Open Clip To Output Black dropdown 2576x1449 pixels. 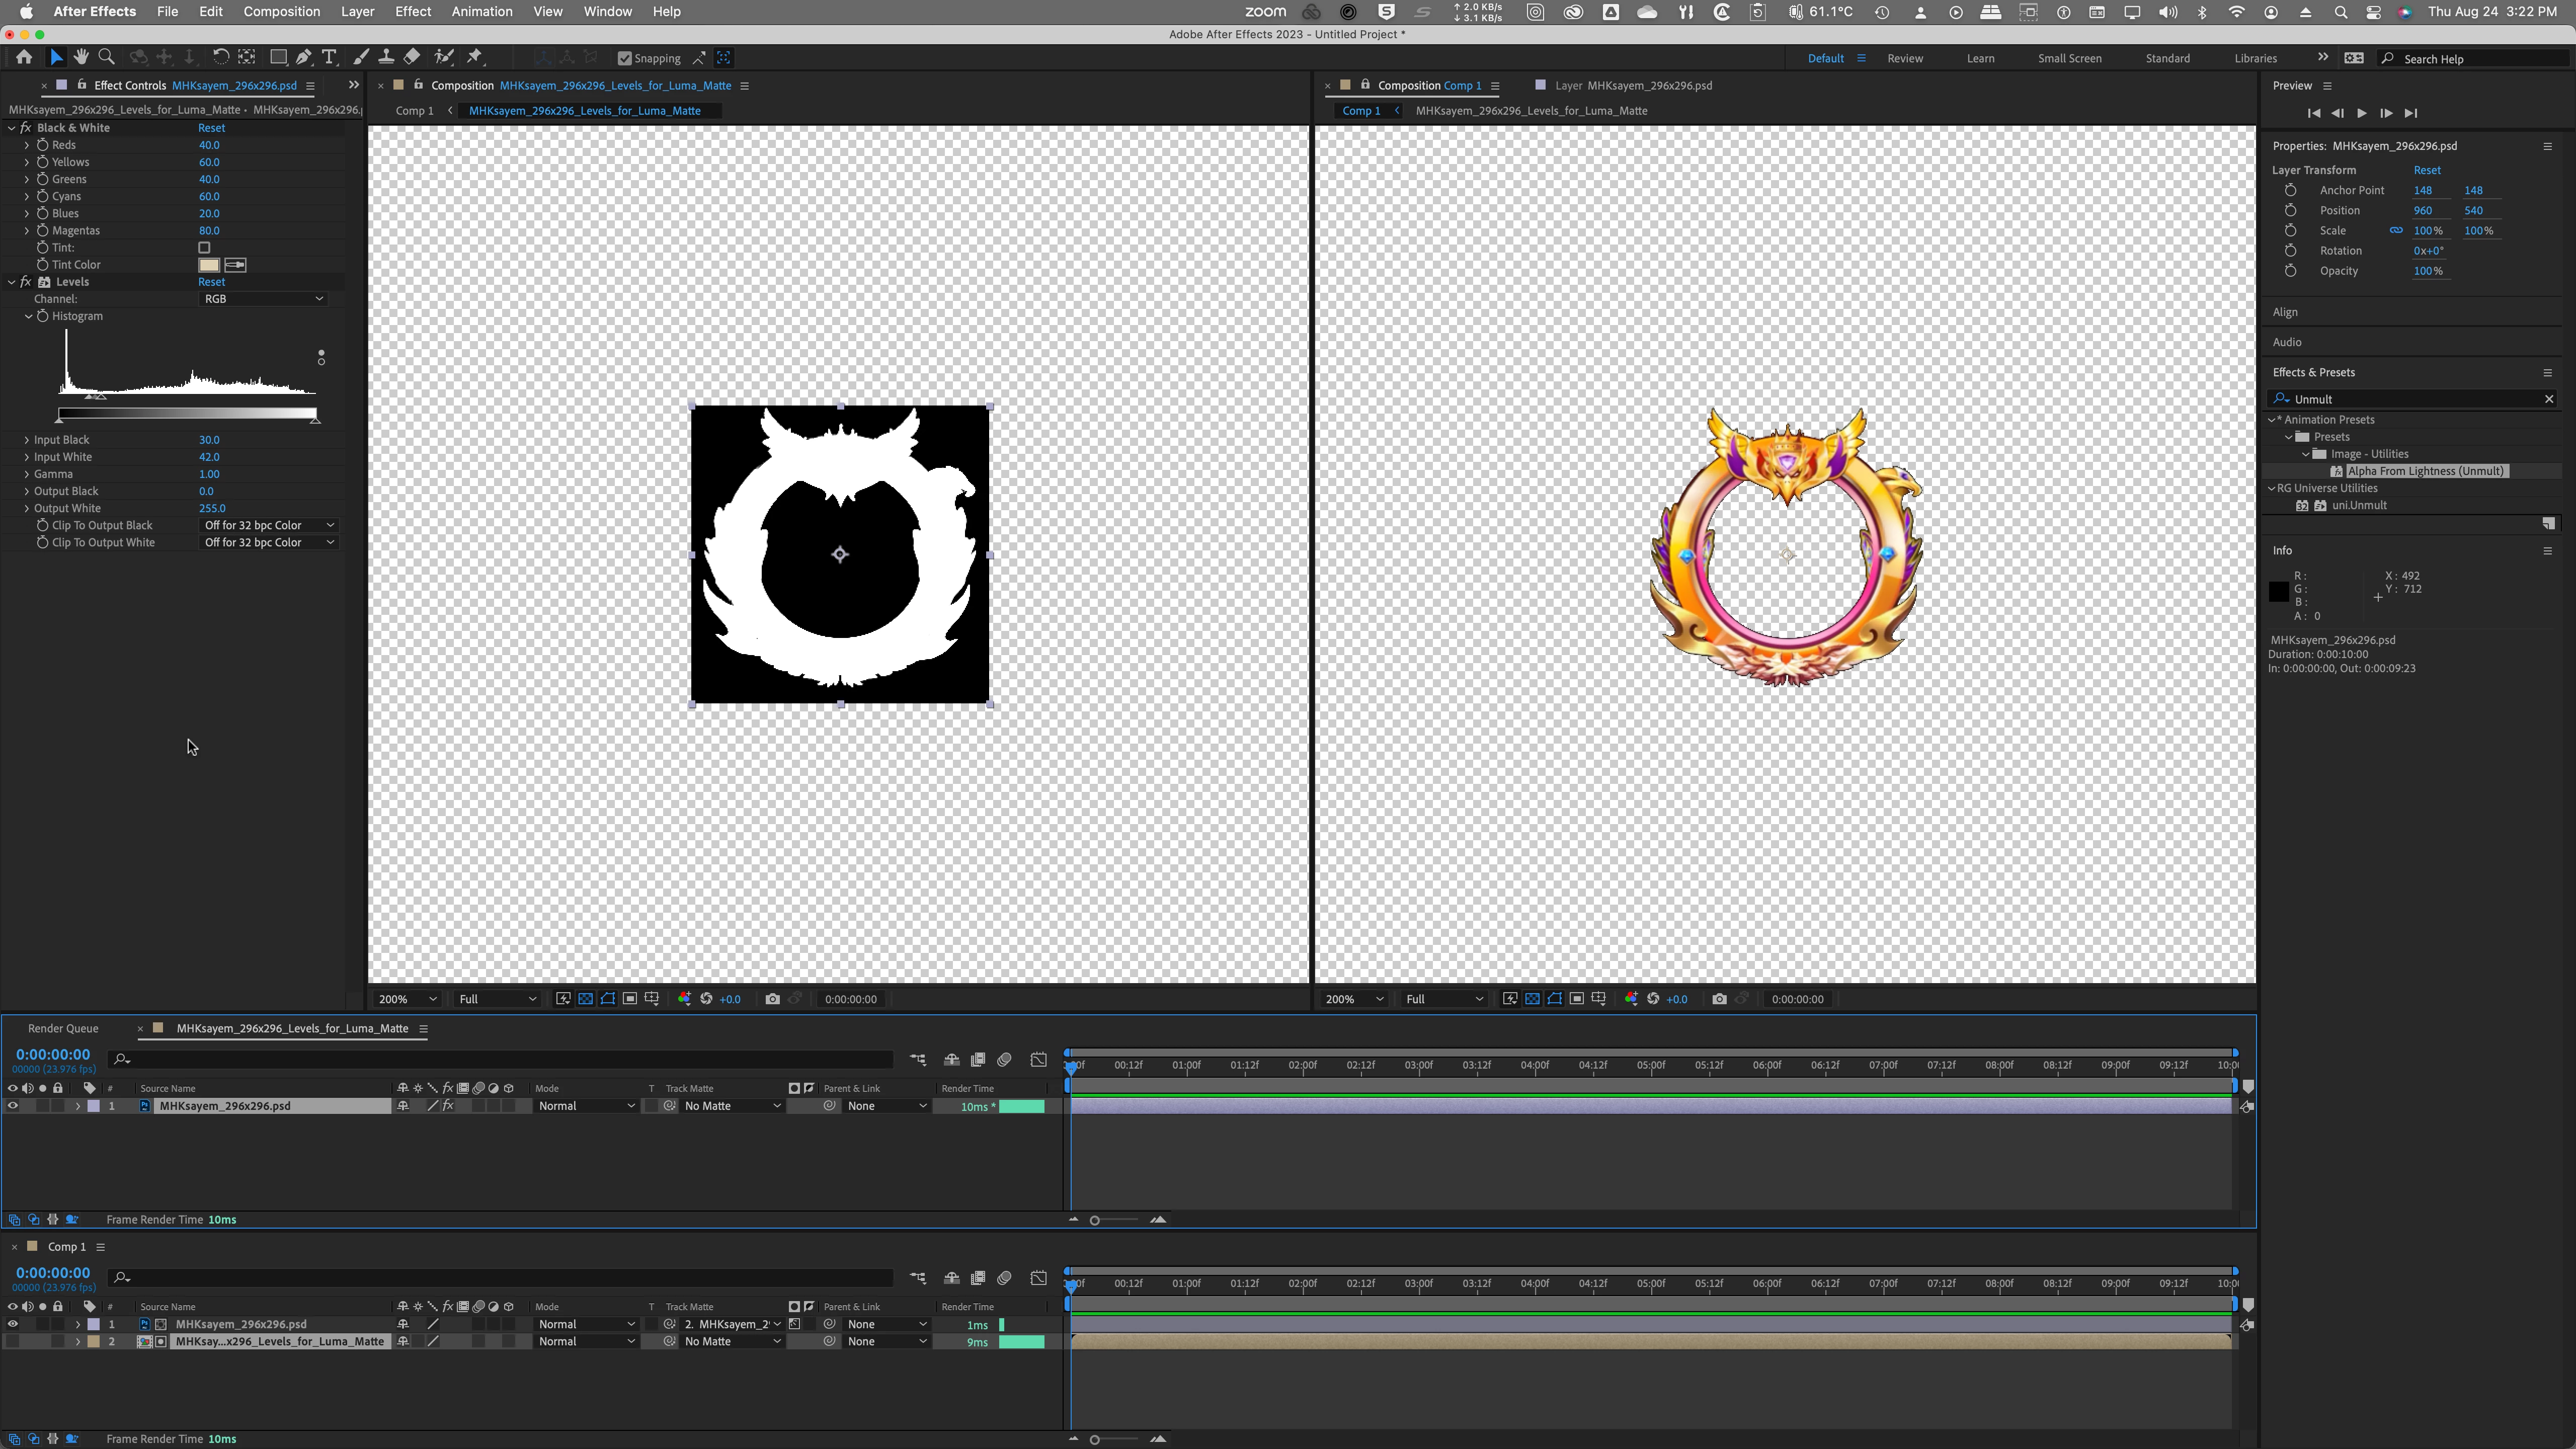pyautogui.click(x=268, y=525)
